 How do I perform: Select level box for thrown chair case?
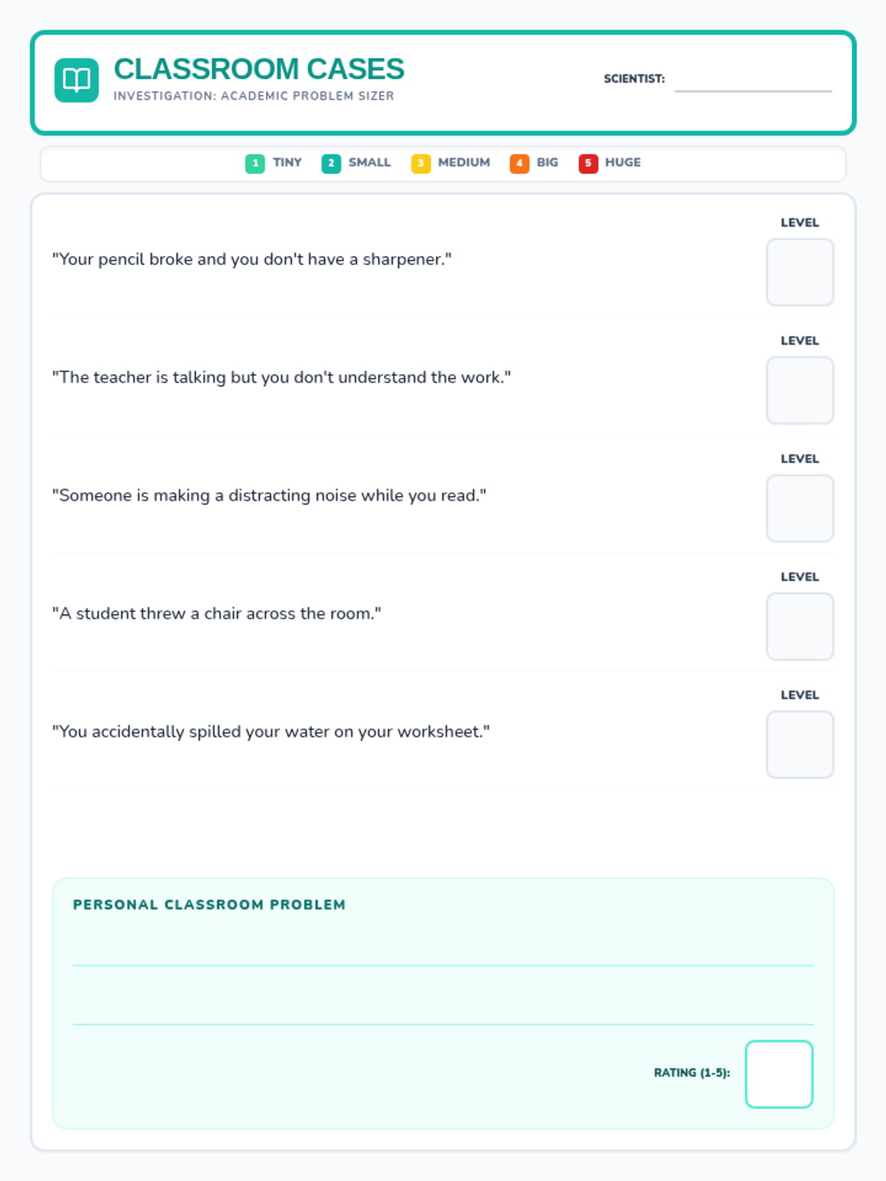800,627
